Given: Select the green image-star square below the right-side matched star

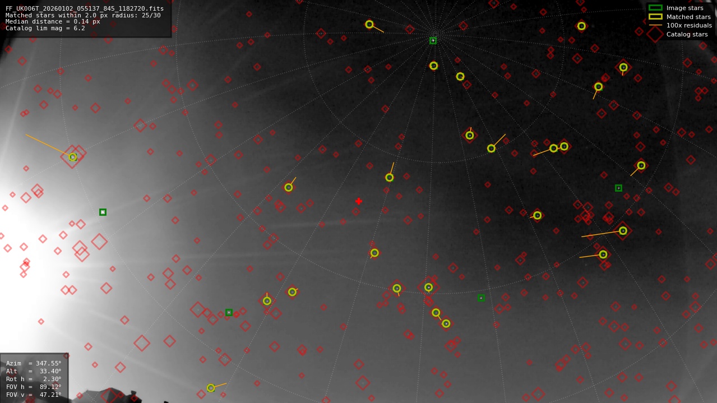Looking at the screenshot, I should coord(618,188).
